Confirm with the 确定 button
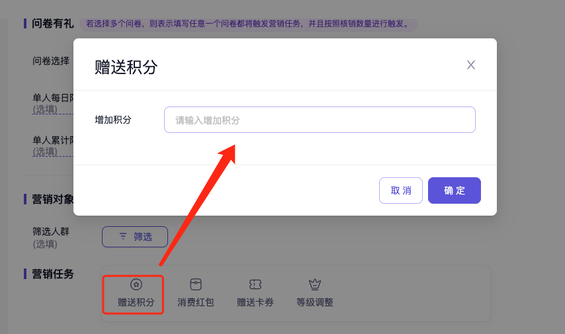This screenshot has width=565, height=334. coord(454,190)
